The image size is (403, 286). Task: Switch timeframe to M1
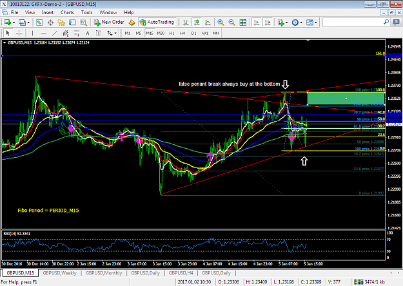(128, 33)
